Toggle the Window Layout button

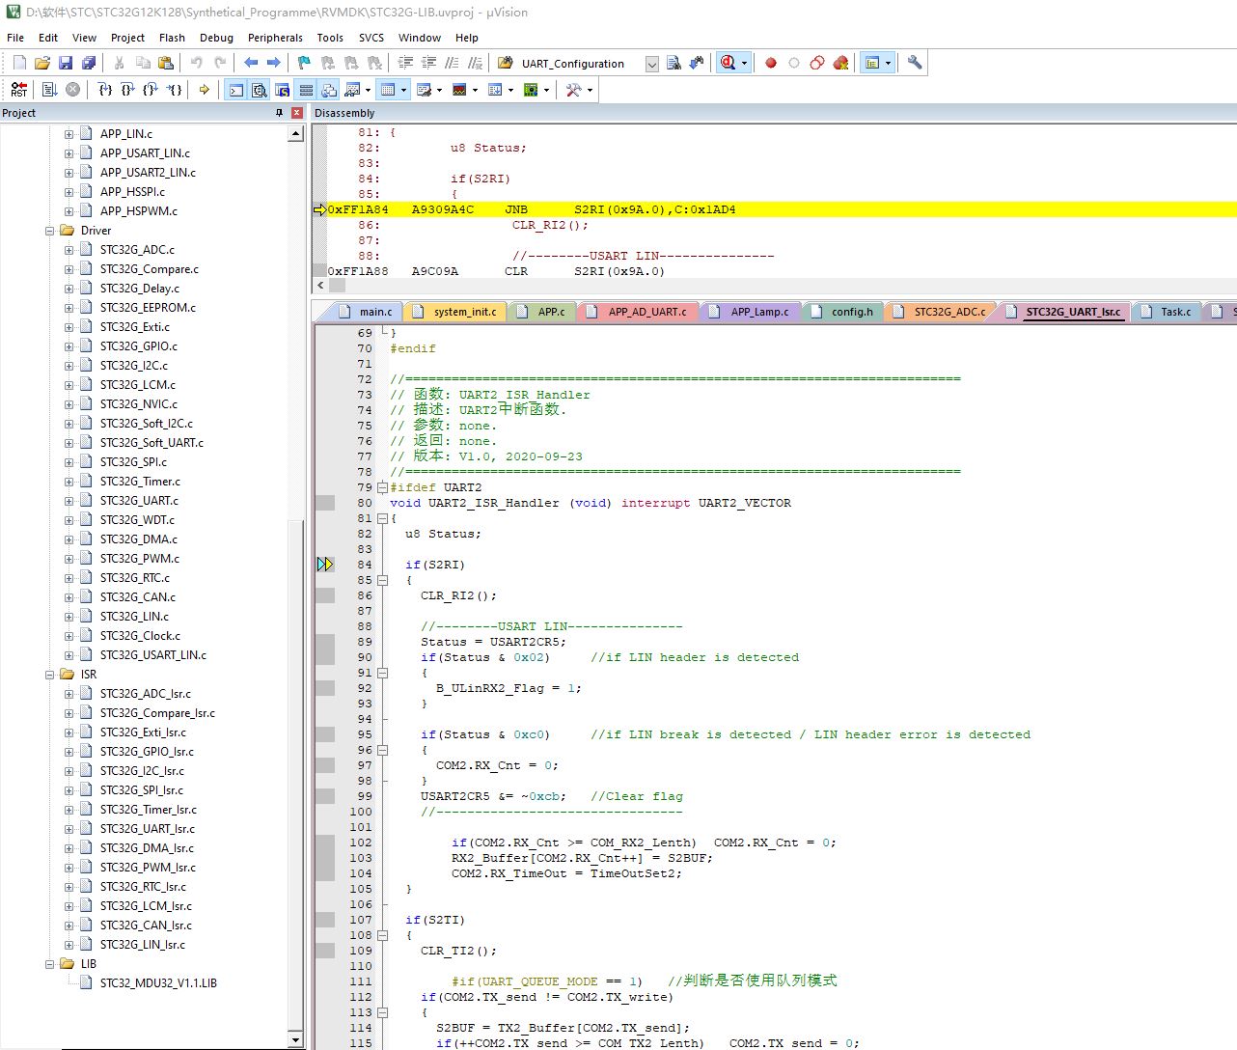[x=872, y=63]
